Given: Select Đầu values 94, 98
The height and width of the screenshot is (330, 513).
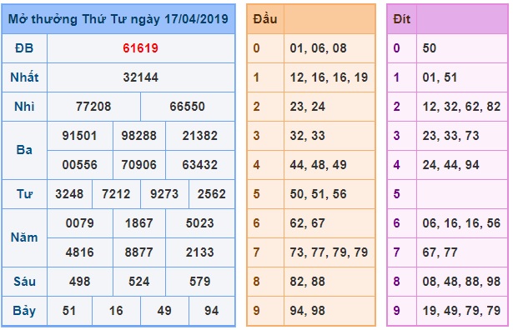Looking at the screenshot, I should coord(308,310).
